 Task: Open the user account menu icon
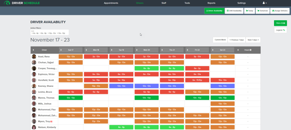point(265,3)
